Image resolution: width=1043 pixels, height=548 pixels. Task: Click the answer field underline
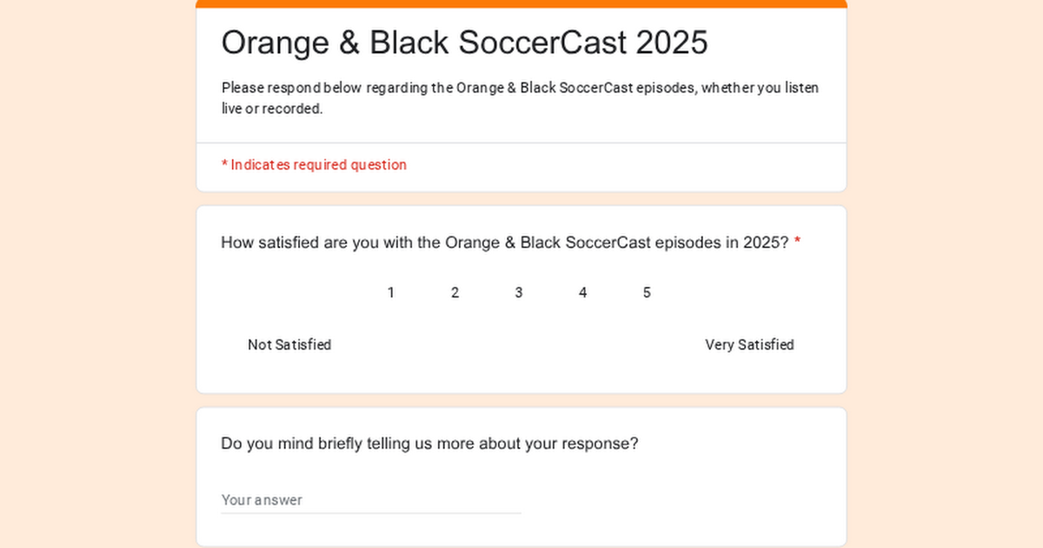click(369, 512)
